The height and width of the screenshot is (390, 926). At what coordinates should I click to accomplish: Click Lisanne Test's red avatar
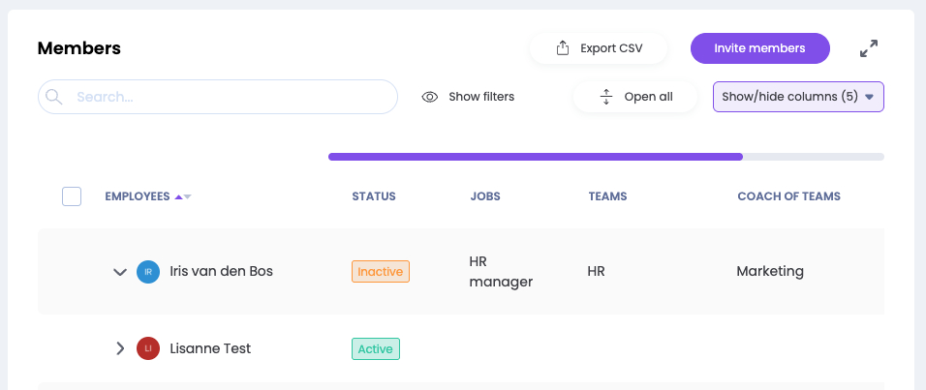click(148, 348)
